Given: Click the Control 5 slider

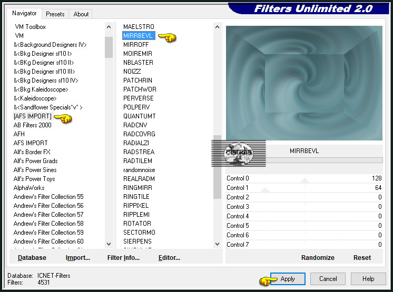Looking at the screenshot, I should point(304,226).
